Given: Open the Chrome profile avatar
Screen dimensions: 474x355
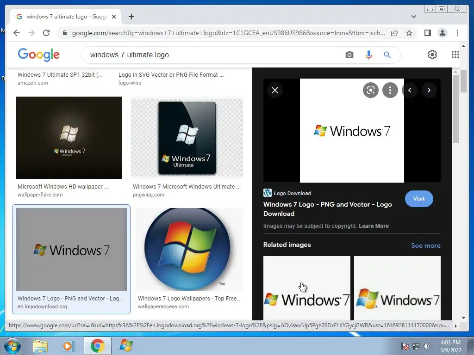Looking at the screenshot, I should tap(443, 33).
